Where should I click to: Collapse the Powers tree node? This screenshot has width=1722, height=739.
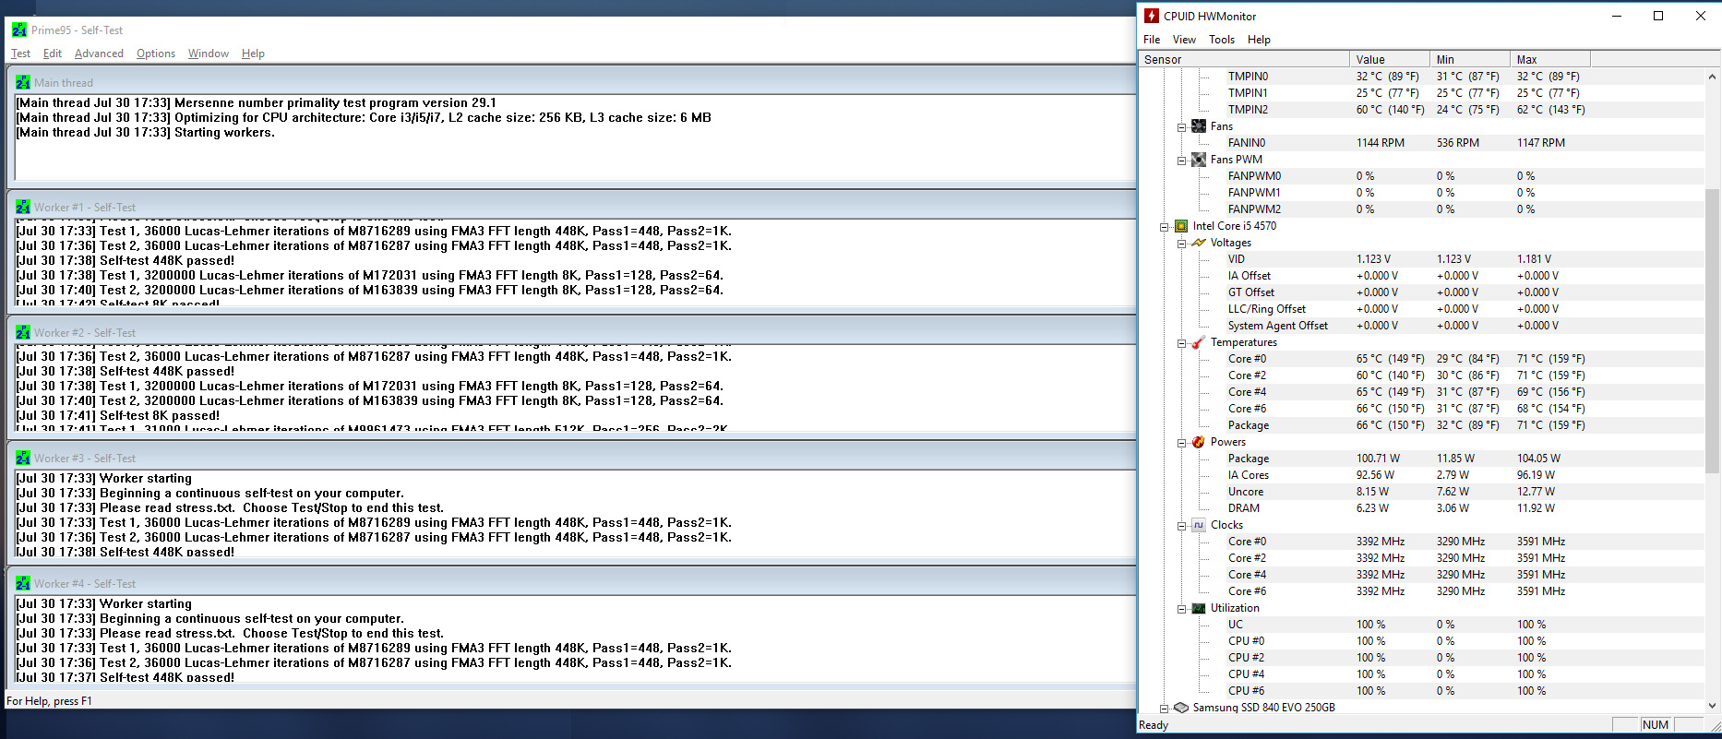1182,443
